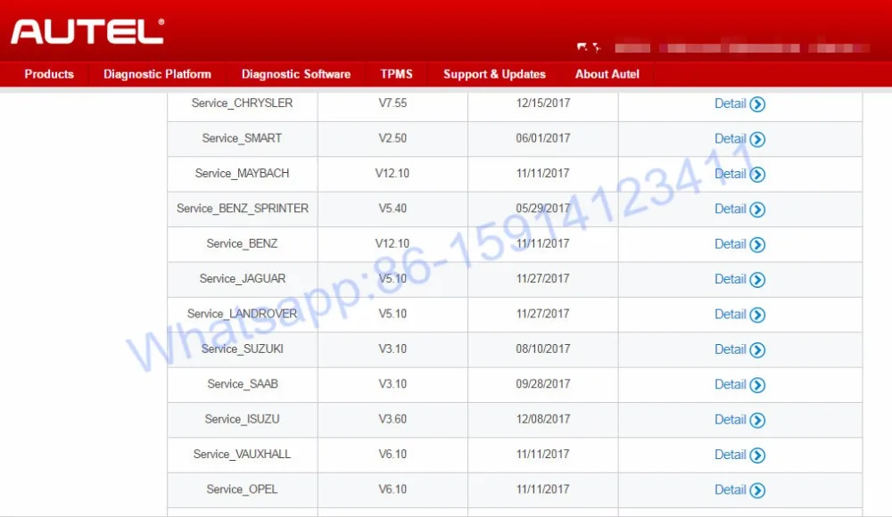Click version V3.60 for Service_ISUZU

(392, 419)
